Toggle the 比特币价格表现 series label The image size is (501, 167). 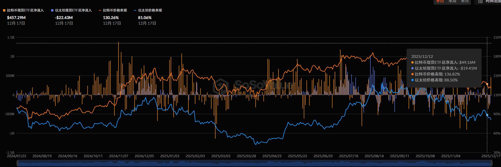pyautogui.click(x=115, y=10)
